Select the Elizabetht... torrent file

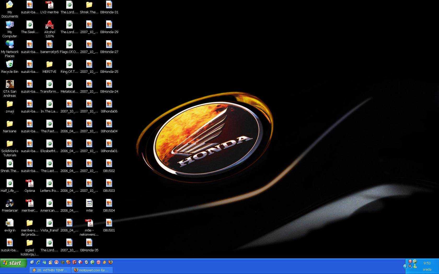tap(49, 146)
